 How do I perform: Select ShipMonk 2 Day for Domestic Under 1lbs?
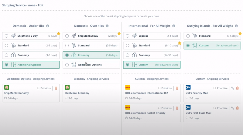tap(7, 36)
